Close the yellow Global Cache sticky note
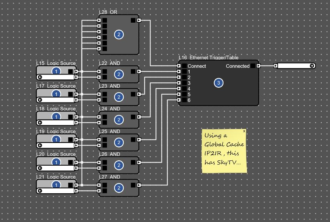Screen dimensions: 330x222 (x=244, y=131)
